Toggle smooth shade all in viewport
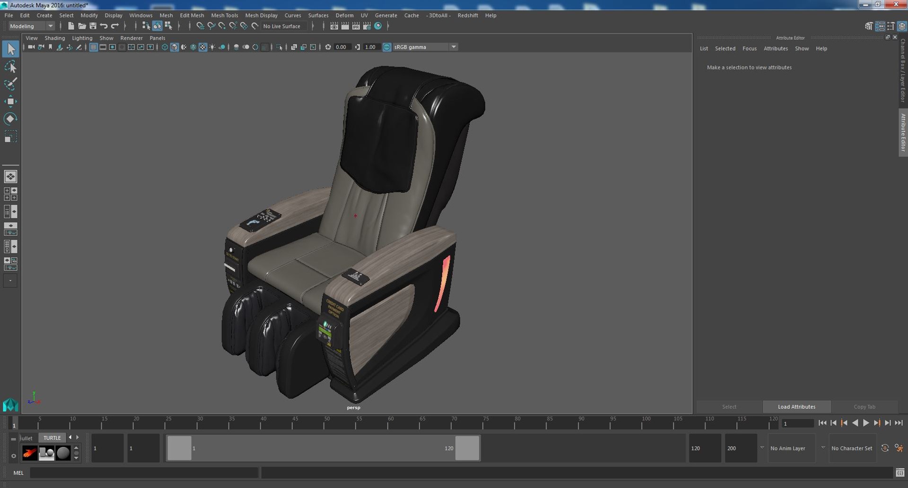This screenshot has height=488, width=908. (x=175, y=47)
